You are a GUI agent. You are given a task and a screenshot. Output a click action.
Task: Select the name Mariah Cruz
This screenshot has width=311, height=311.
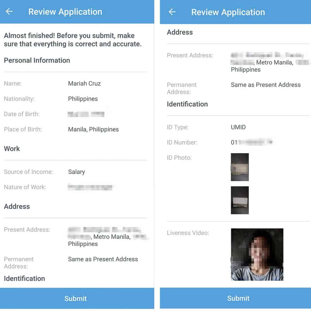[x=84, y=84]
